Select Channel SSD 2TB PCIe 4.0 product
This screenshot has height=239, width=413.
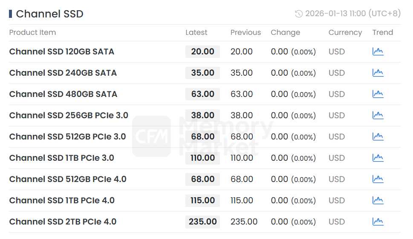point(63,222)
